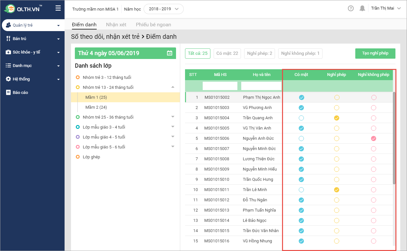
Task: Open the school year 2018 - 2019 dropdown
Action: (164, 9)
